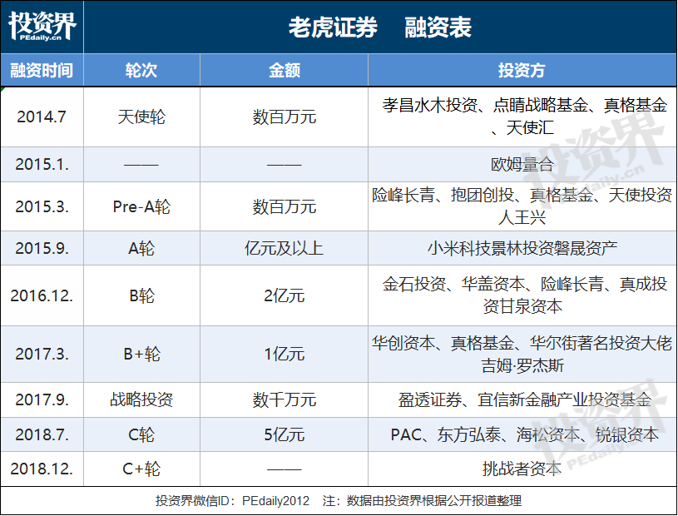Click the A轮 round cell
Viewport: 678px width, 516px height.
click(x=141, y=248)
